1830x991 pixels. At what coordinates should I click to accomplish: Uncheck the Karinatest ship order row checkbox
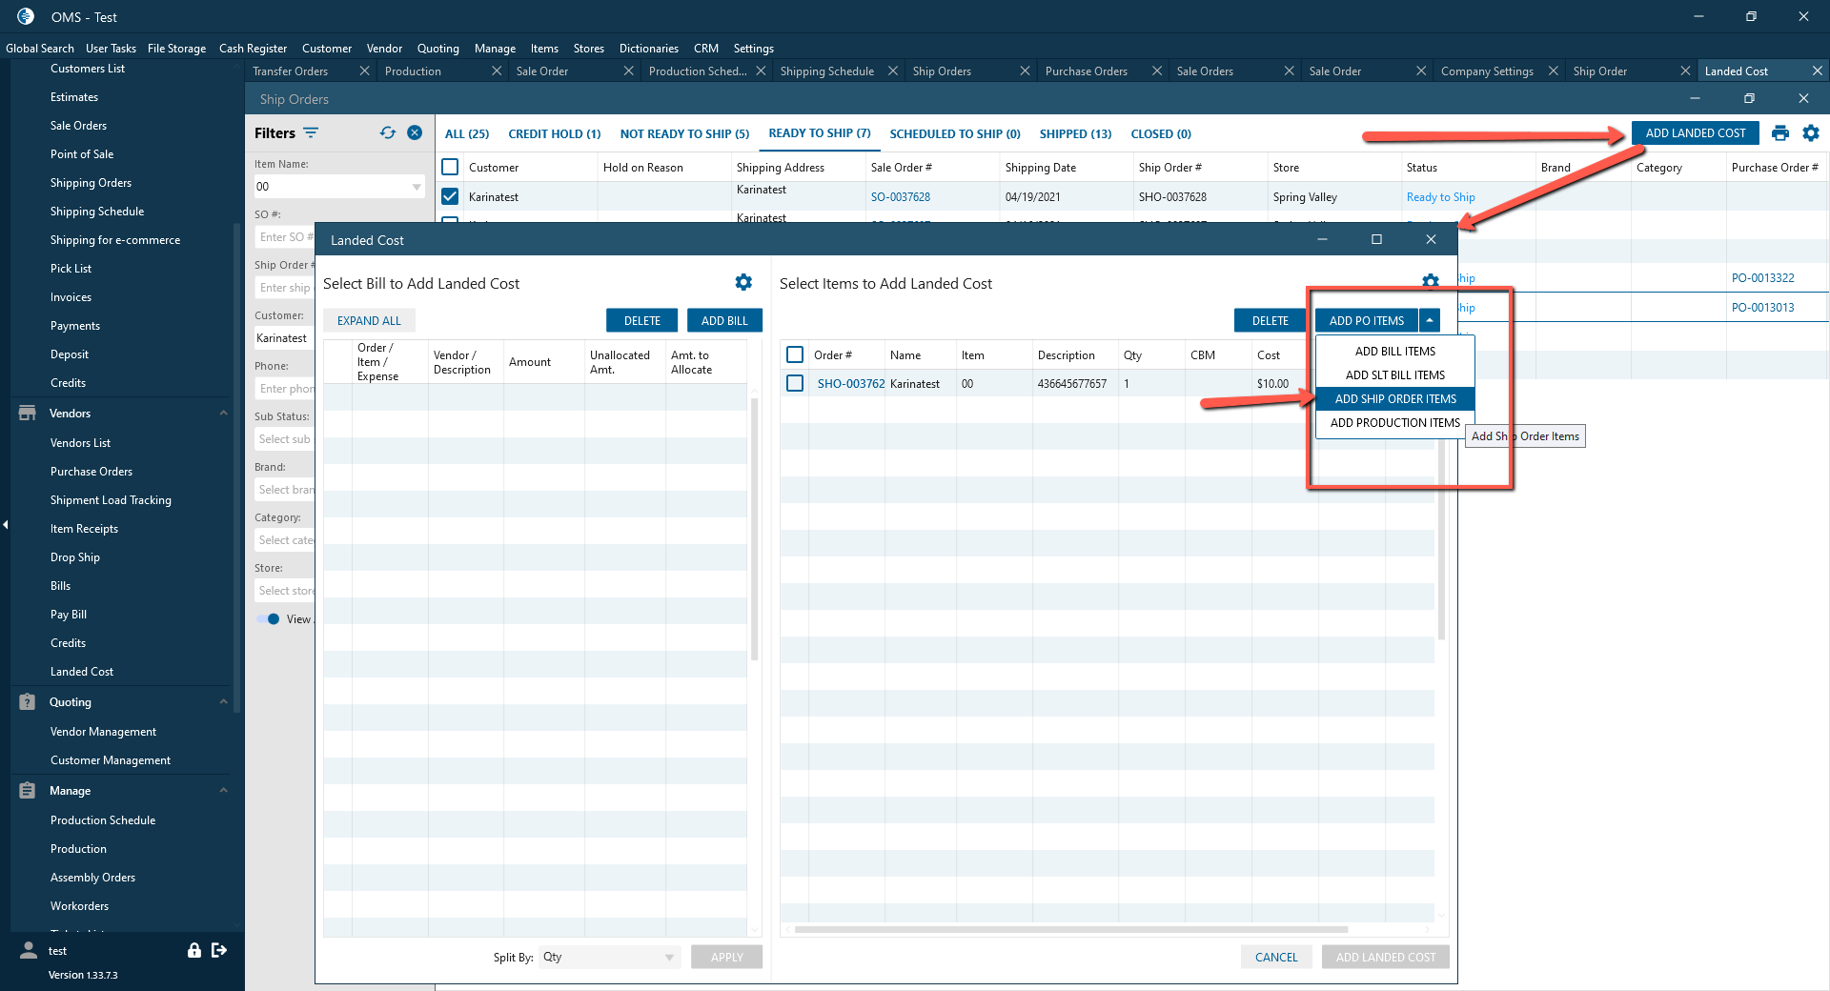point(450,196)
